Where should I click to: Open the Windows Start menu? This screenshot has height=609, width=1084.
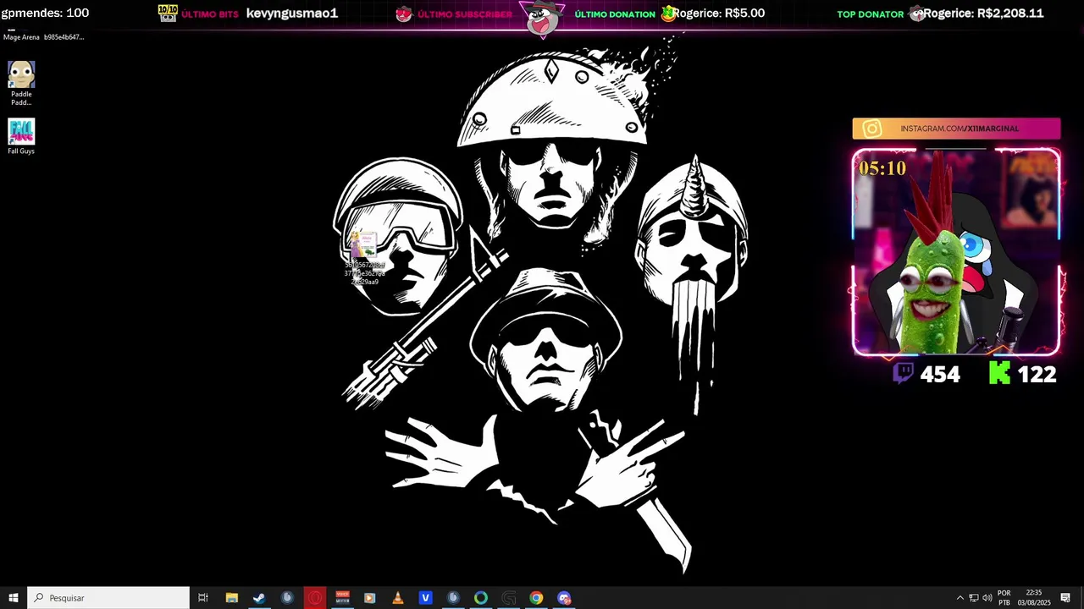(x=14, y=598)
